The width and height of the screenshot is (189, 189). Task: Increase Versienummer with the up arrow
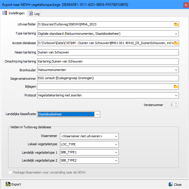pyautogui.click(x=176, y=103)
